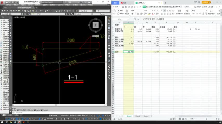Click the WPS quick access save icon
Image resolution: width=222 pixels, height=124 pixels.
point(123,7)
